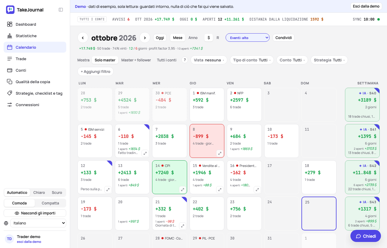387x248 pixels.
Task: Expand the day 8 cell icon
Action: [220, 153]
